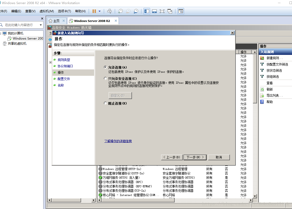Open the 编辑(E) menu
The width and height of the screenshot is (292, 209).
coord(16,11)
